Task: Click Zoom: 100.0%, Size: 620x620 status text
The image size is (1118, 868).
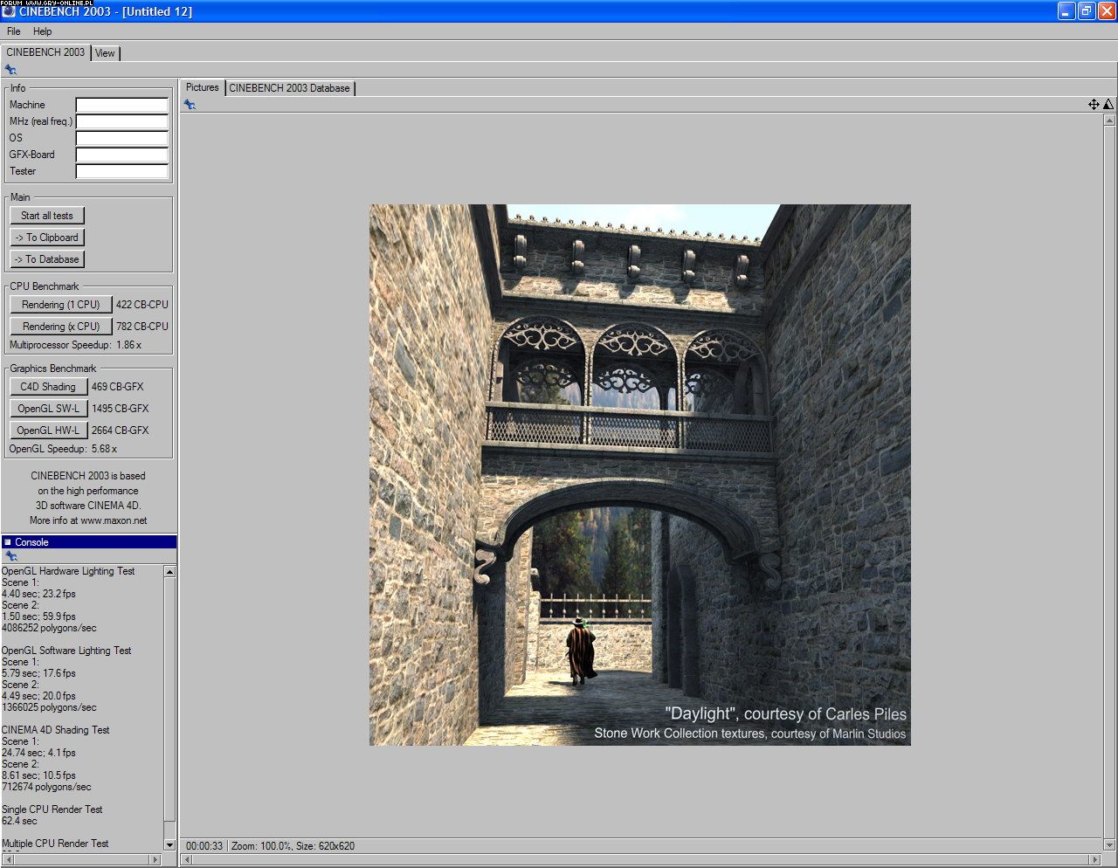Action: (293, 846)
